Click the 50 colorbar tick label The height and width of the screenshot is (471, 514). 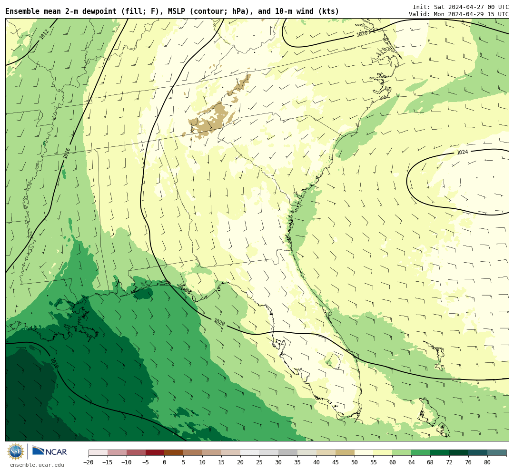(355, 462)
